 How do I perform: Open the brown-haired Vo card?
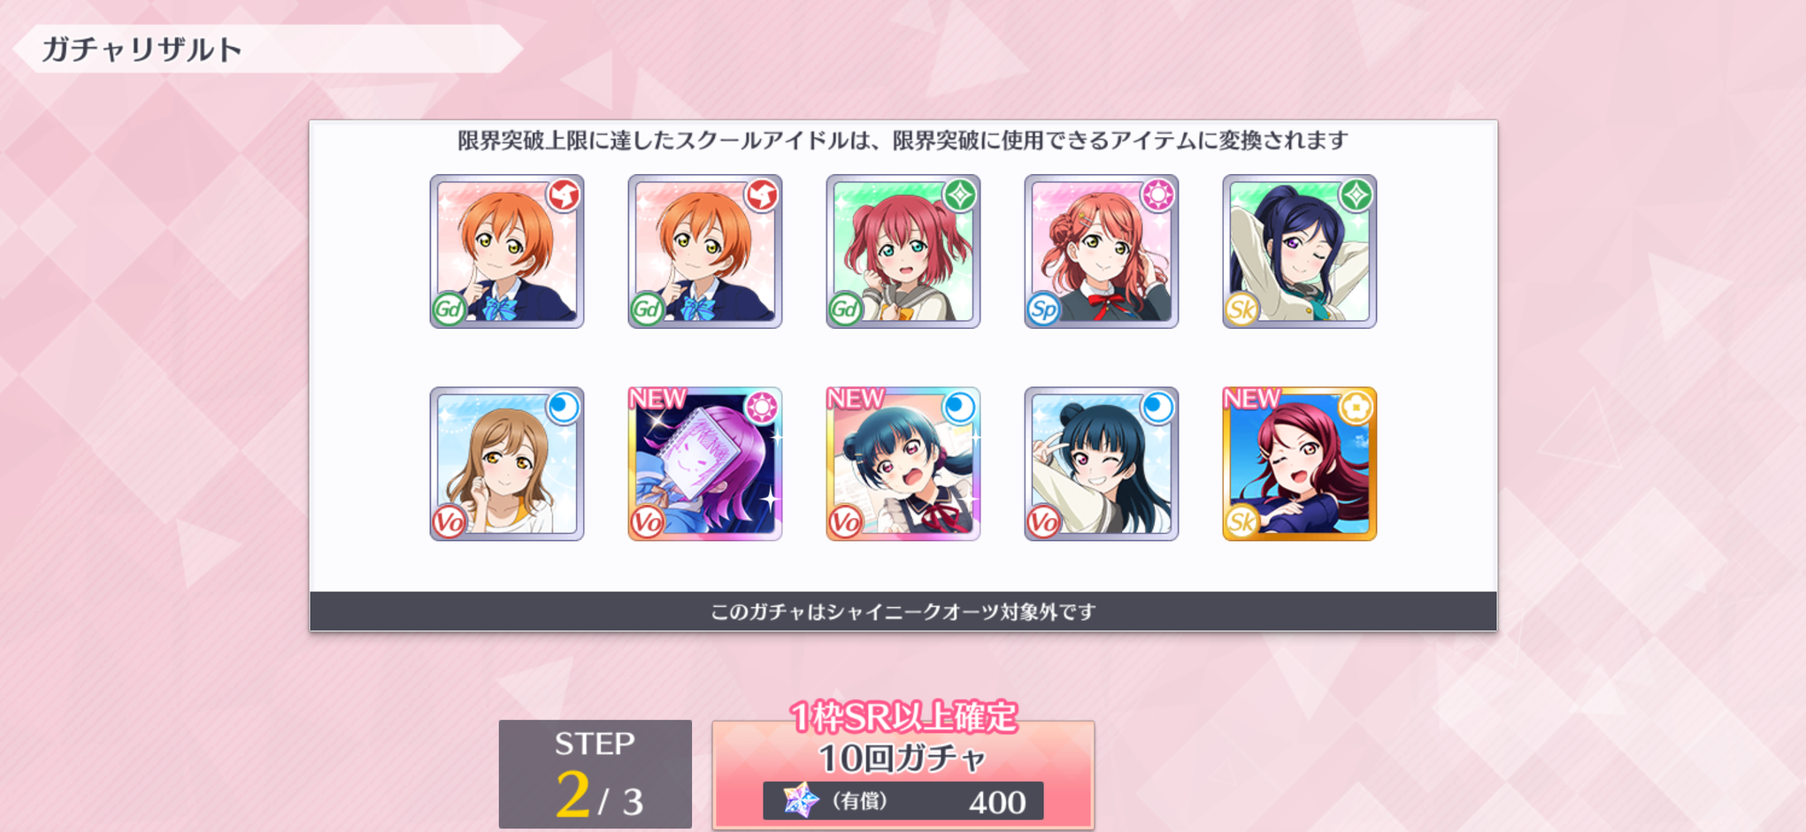pyautogui.click(x=507, y=463)
